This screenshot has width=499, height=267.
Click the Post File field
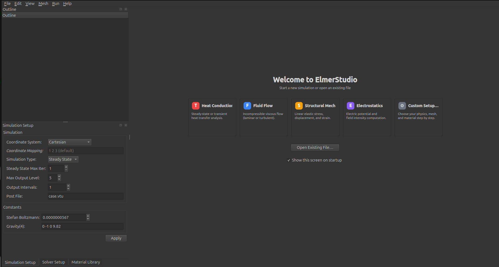(86, 196)
